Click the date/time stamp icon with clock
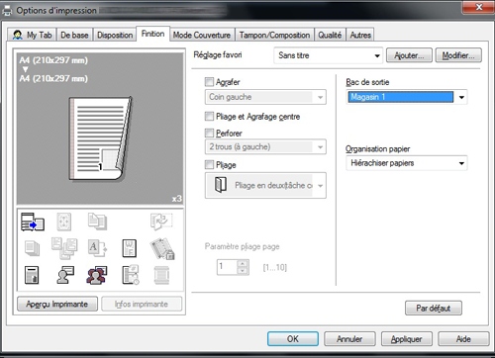The height and width of the screenshot is (358, 495). pyautogui.click(x=131, y=275)
